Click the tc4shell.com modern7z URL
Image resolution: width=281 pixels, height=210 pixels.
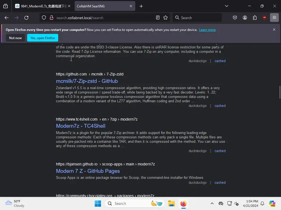coord(97,119)
